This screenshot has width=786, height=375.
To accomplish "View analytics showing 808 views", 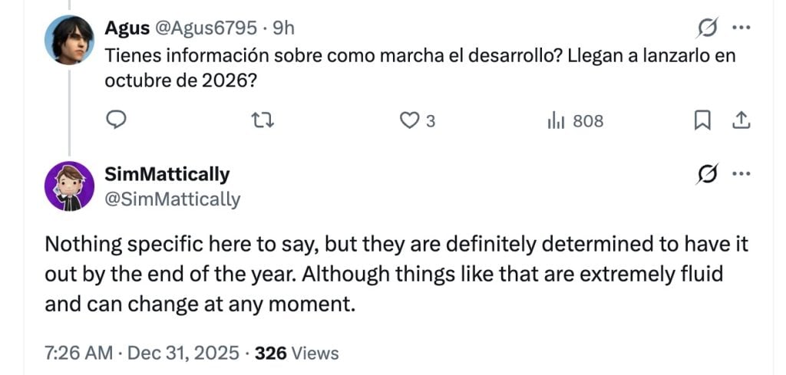I will [x=575, y=120].
